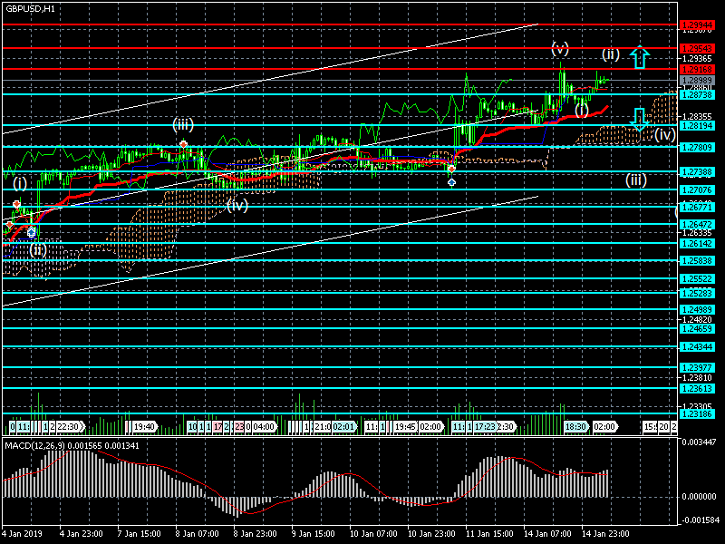This screenshot has height=544, width=725.
Task: Click the red sell arrow under the (iii) label
Action: [184, 144]
